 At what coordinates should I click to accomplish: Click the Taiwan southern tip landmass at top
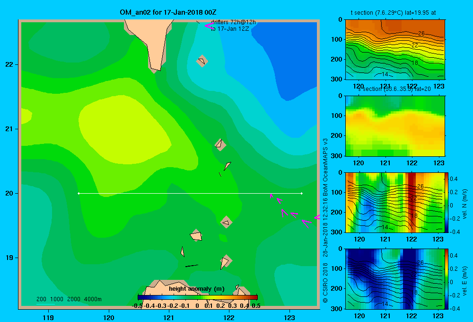pos(151,42)
